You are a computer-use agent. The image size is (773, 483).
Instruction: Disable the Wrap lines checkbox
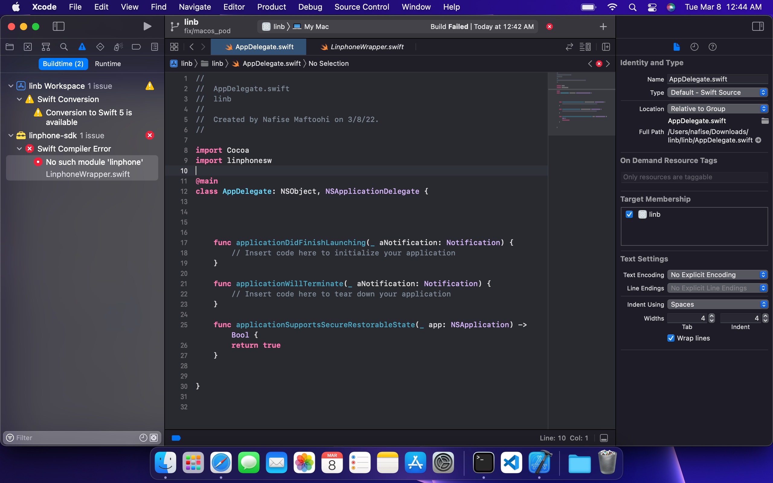click(x=670, y=338)
